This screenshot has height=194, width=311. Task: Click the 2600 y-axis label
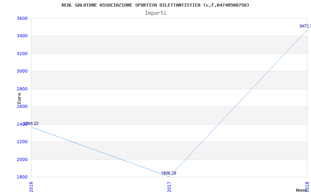point(22,106)
